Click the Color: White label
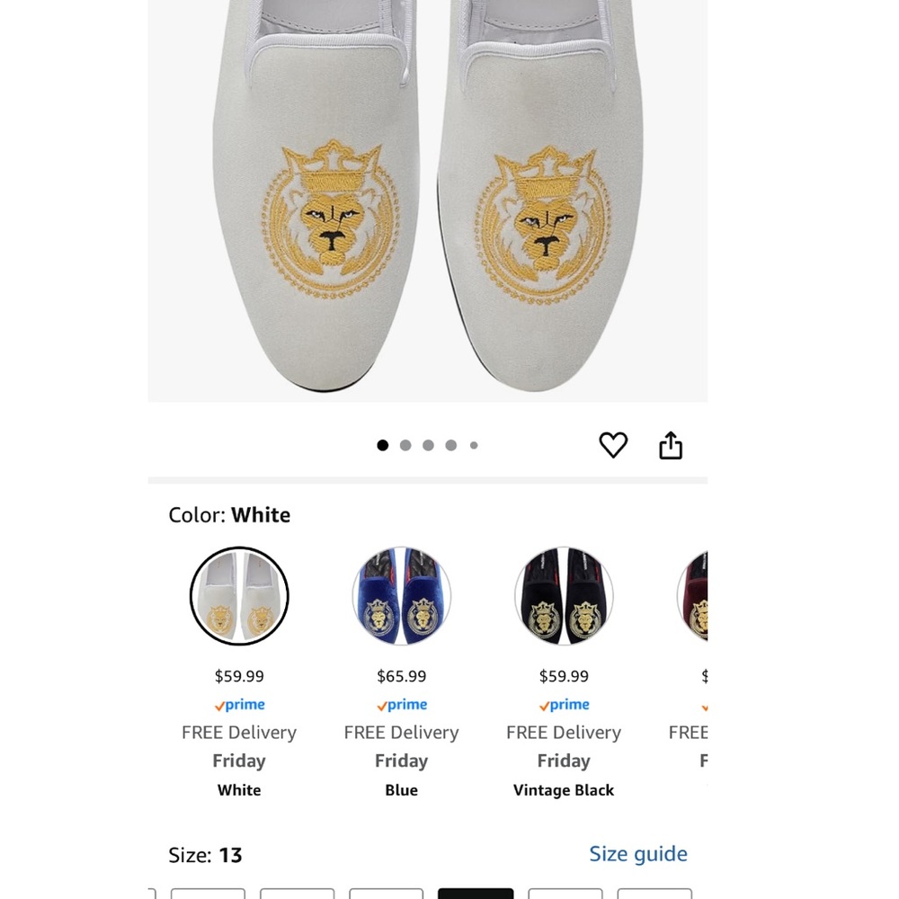899x899 pixels. click(228, 514)
